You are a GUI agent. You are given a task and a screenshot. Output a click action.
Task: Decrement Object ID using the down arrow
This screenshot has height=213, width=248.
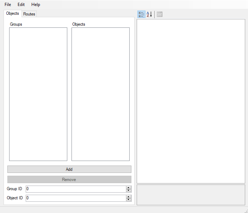129,200
